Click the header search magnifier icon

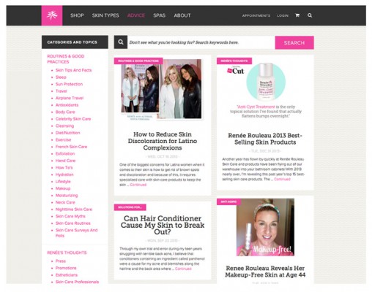click(x=310, y=15)
